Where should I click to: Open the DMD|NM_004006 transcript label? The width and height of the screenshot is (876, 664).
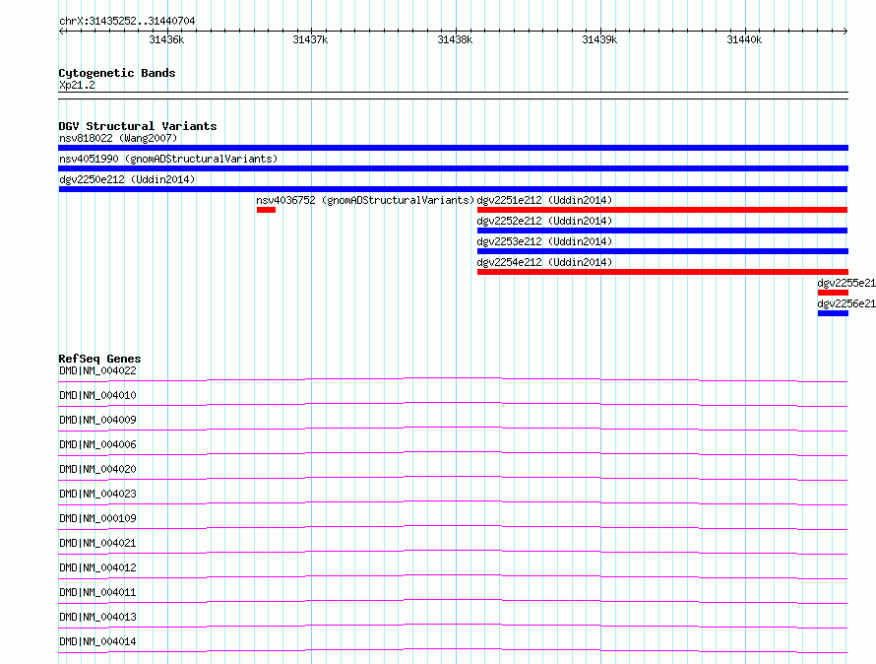pyautogui.click(x=97, y=444)
